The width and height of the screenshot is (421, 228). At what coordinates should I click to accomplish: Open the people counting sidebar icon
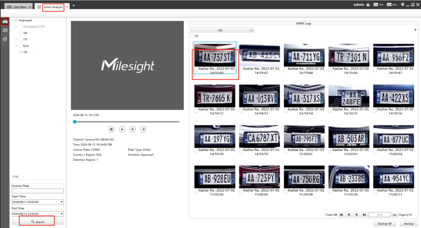[x=5, y=39]
